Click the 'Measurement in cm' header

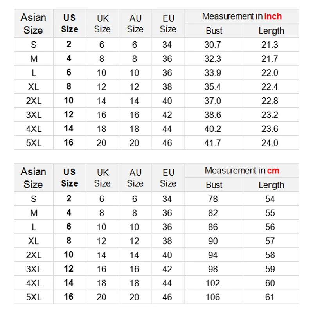point(242,171)
